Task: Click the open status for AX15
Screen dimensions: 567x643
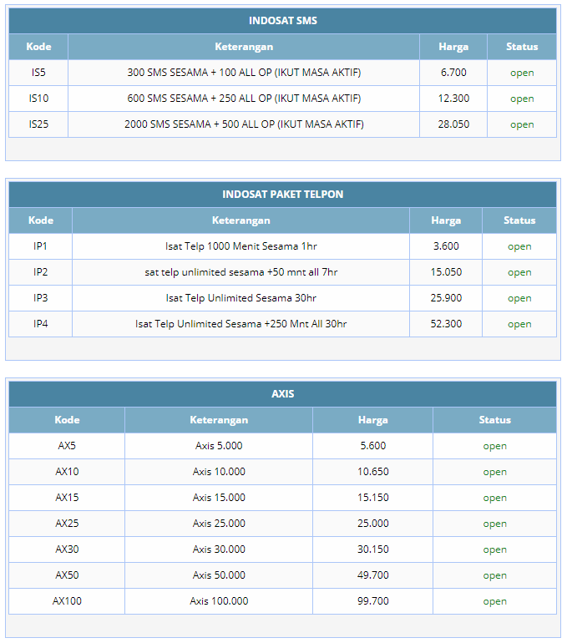Action: point(494,498)
